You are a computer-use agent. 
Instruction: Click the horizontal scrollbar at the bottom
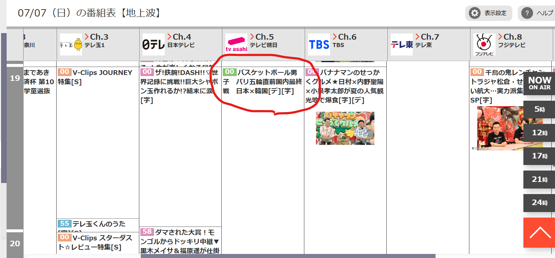click(x=288, y=256)
